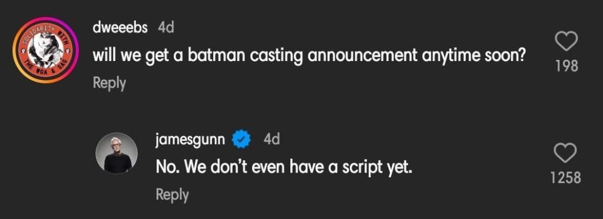603x219 pixels.
Task: Click the 4d timestamp next to jamesgunn's badge
Action: tap(271, 139)
